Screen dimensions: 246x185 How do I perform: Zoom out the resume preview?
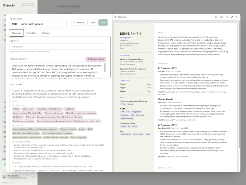pos(216,17)
